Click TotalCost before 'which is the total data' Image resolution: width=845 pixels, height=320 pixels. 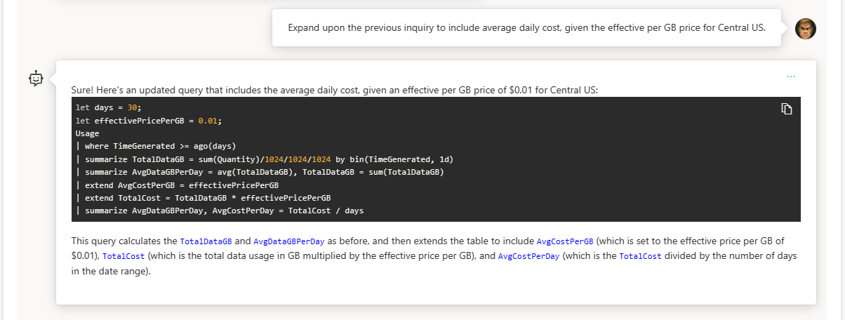(x=124, y=256)
